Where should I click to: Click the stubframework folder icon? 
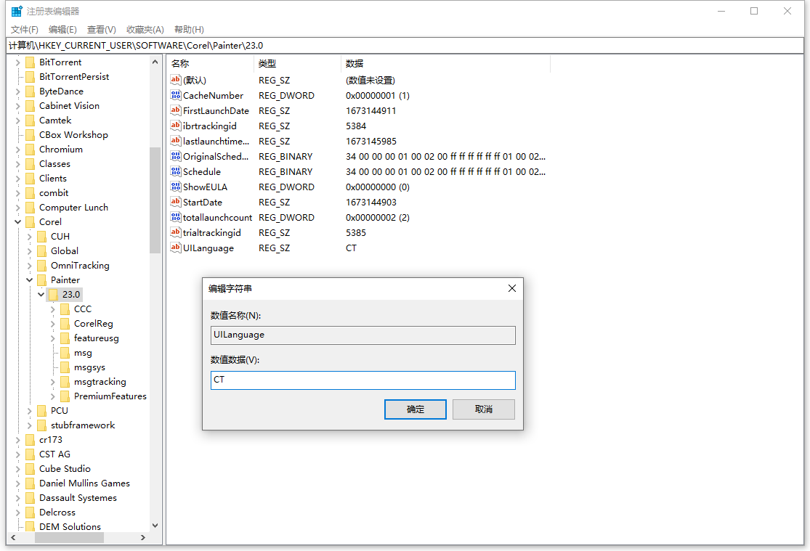[x=42, y=425]
